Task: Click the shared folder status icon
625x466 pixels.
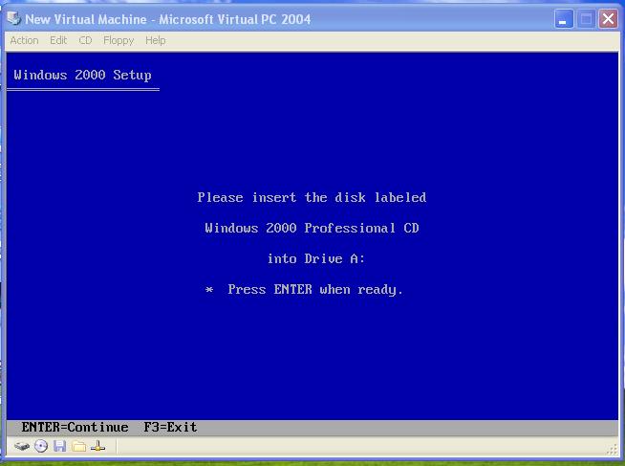Action: click(x=79, y=446)
